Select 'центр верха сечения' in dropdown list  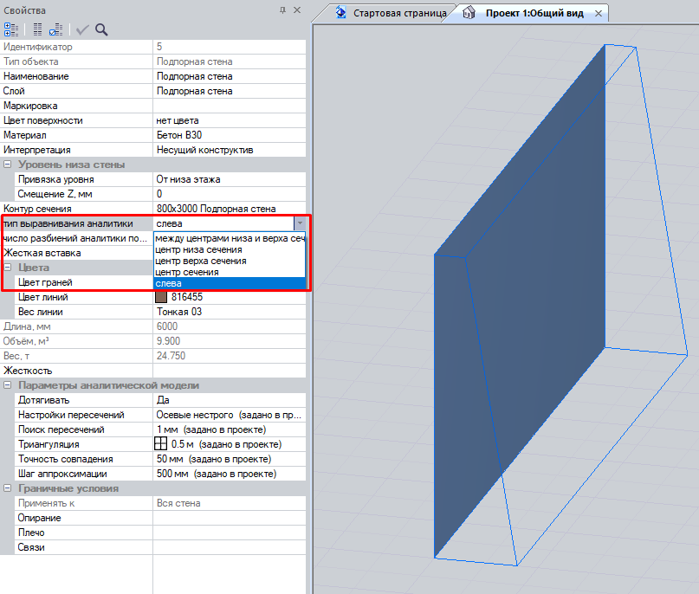(x=200, y=261)
